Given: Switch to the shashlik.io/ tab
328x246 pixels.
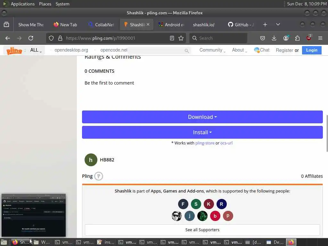Looking at the screenshot, I should [204, 25].
